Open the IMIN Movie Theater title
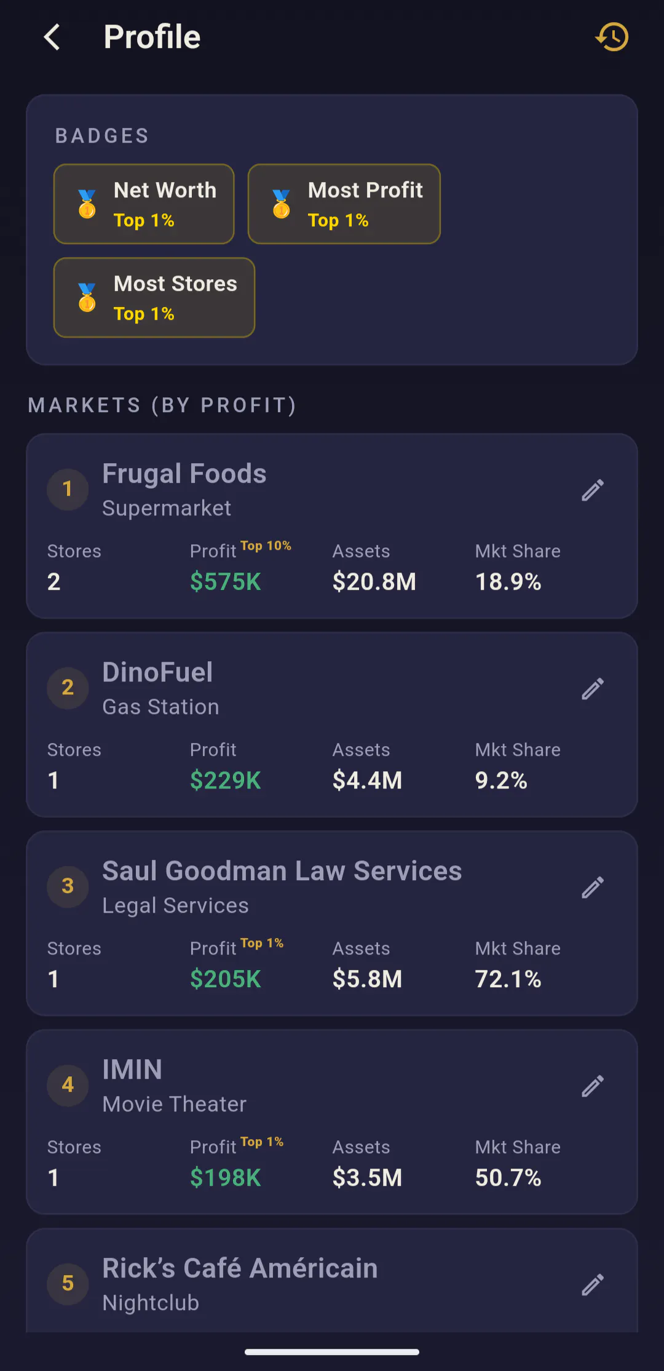The height and width of the screenshot is (1371, 664). click(x=132, y=1070)
